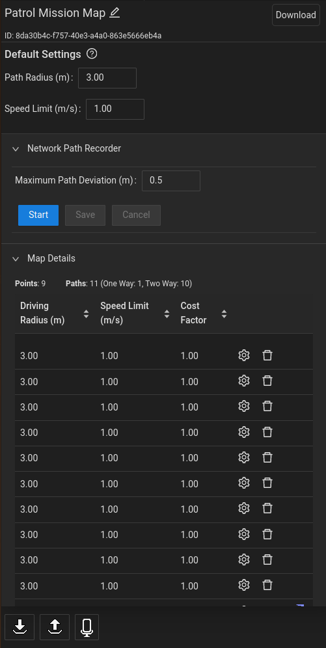The height and width of the screenshot is (648, 326).
Task: Delete the first path row with trash icon
Action: [x=267, y=355]
